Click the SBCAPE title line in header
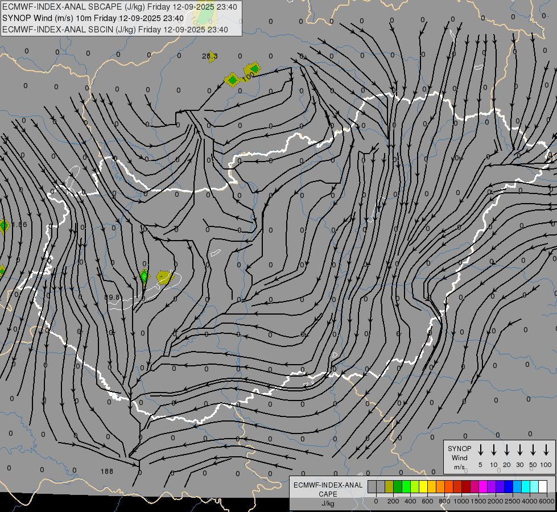 tap(119, 7)
